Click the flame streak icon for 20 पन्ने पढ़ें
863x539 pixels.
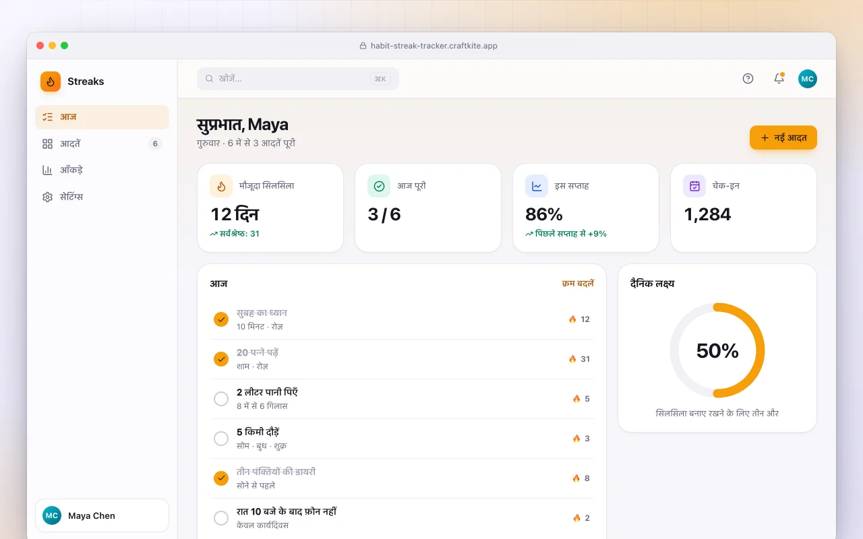coord(572,359)
